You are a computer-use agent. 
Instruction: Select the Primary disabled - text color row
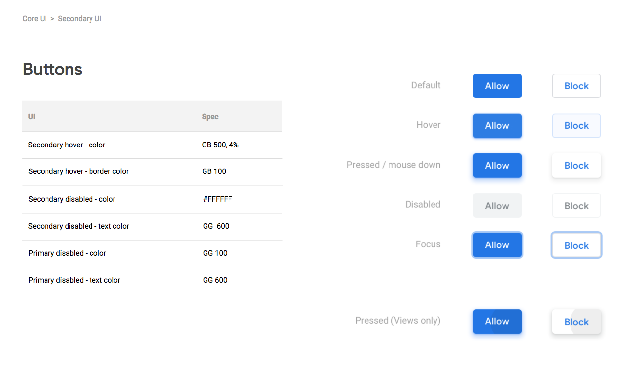[152, 280]
